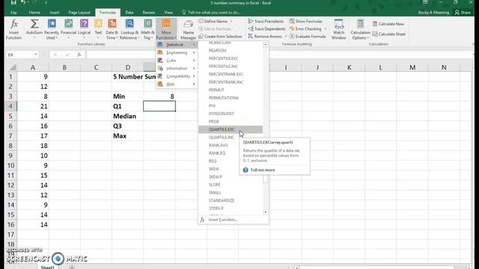Click the AutoSum sigma icon
The height and width of the screenshot is (269, 479).
(x=34, y=24)
